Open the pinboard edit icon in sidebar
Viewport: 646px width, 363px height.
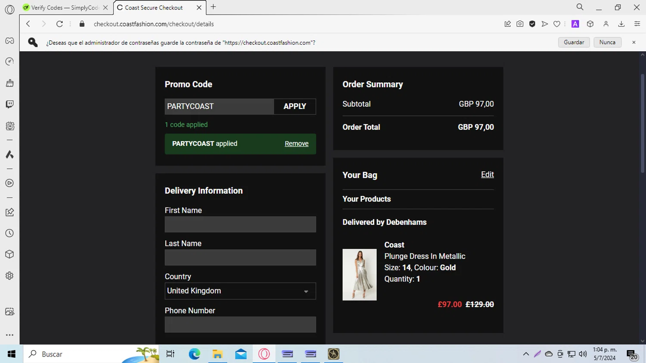[9, 212]
